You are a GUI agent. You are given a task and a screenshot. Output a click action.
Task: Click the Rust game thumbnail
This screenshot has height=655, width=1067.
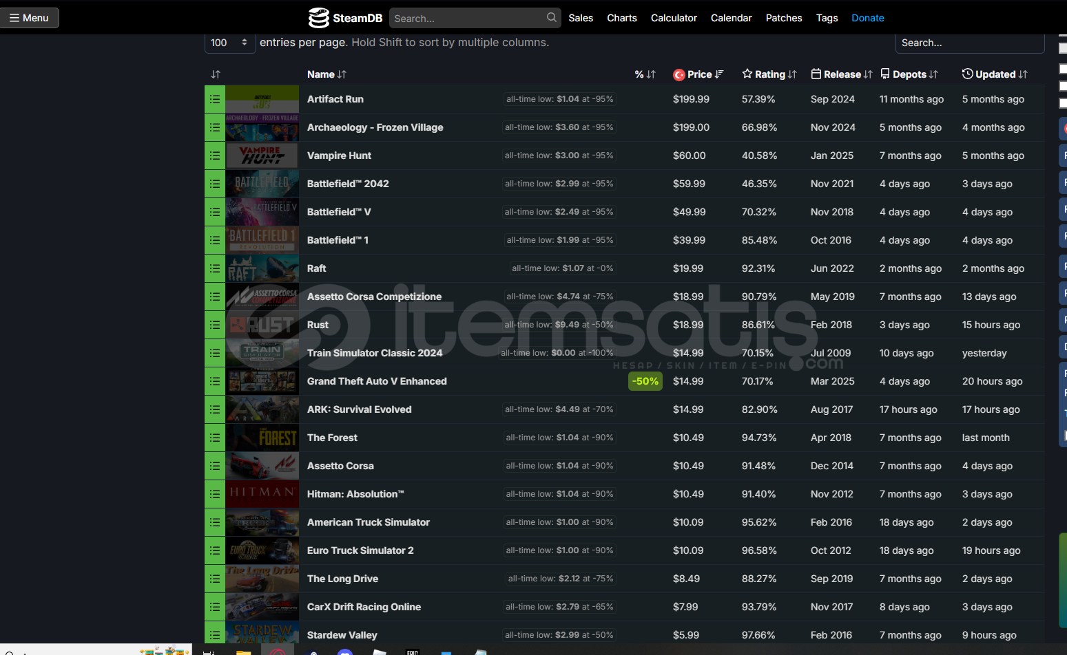(262, 325)
